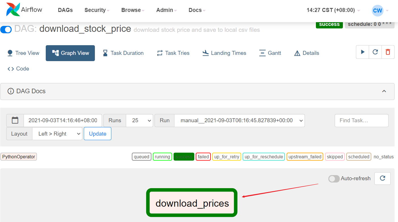Collapse the DAG Docs panel
This screenshot has height=222, width=398.
(x=384, y=91)
